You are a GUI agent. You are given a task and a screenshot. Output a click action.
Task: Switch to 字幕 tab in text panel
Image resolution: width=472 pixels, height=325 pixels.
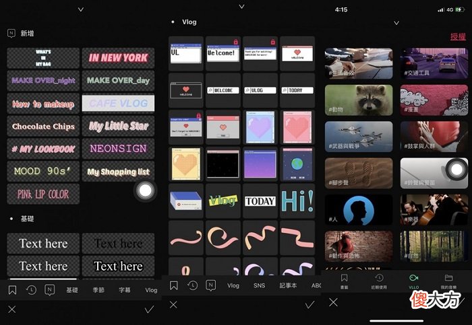tap(125, 290)
